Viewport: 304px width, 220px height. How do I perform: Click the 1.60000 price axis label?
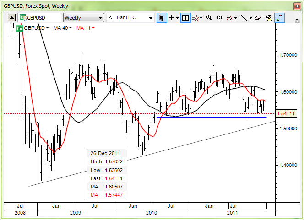(x=288, y=92)
